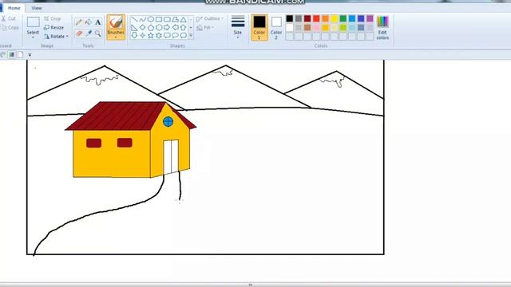Select the Text tool
Image resolution: width=511 pixels, height=287 pixels.
click(x=97, y=22)
